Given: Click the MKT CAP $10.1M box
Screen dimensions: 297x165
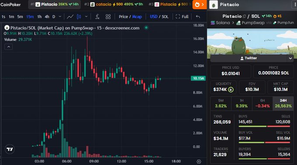Looking at the screenshot, I should (280, 87).
